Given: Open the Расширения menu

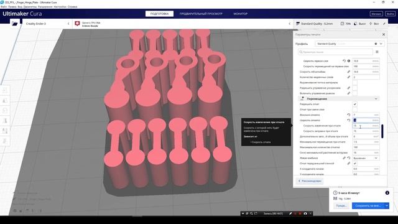Looking at the screenshot, I should pos(45,7).
